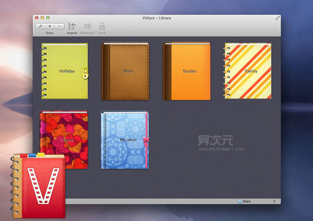Select the Work leather diary
This screenshot has height=221, width=313.
click(126, 71)
